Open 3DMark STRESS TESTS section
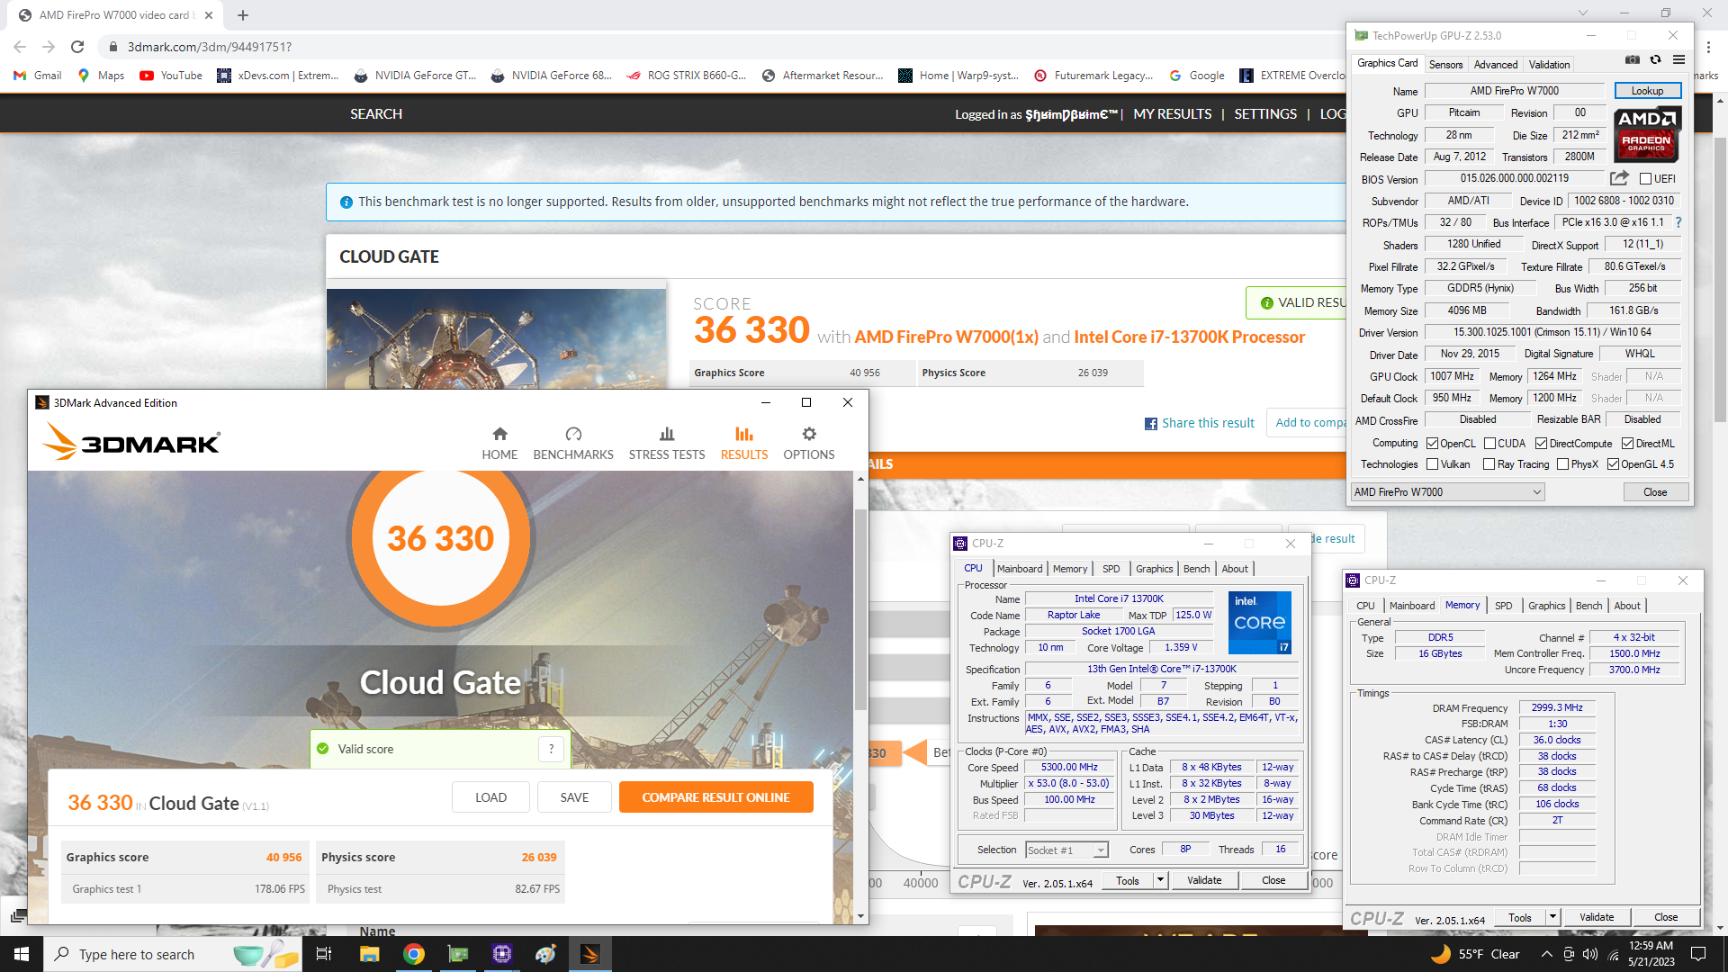The image size is (1728, 972). (667, 444)
